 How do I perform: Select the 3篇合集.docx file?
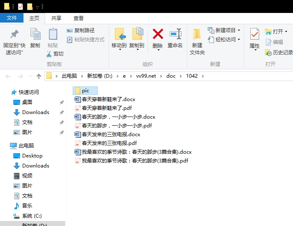[x=133, y=152]
